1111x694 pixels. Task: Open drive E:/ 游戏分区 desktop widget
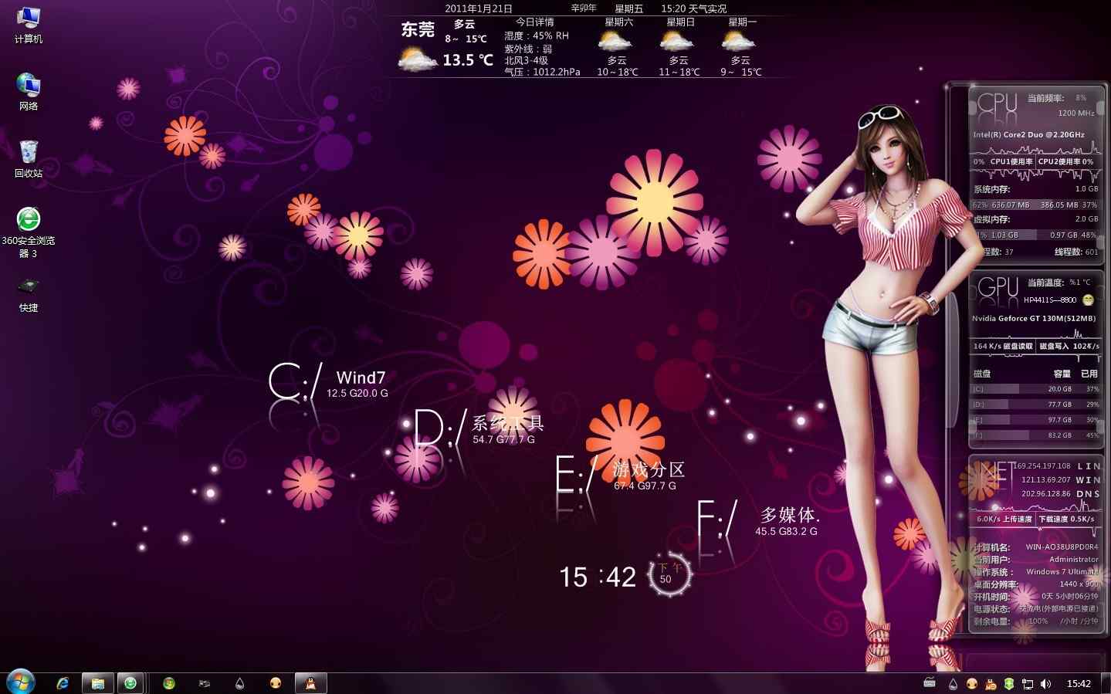point(621,475)
